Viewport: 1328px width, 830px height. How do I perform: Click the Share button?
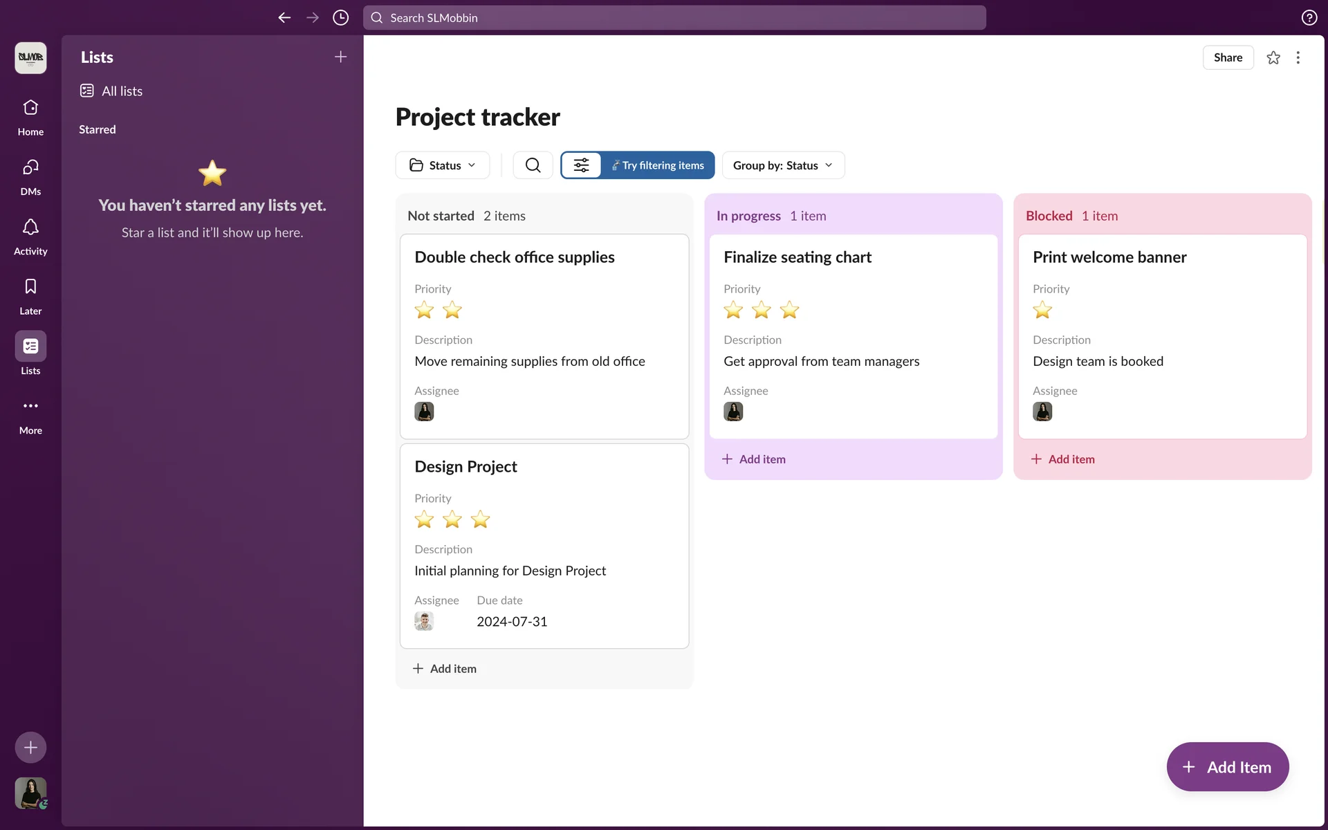click(x=1228, y=58)
